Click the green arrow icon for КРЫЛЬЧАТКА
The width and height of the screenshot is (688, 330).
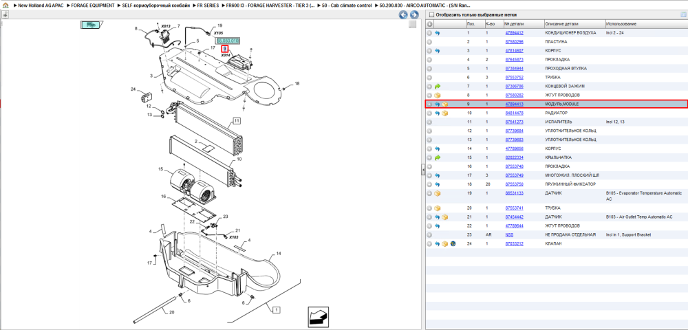(438, 157)
